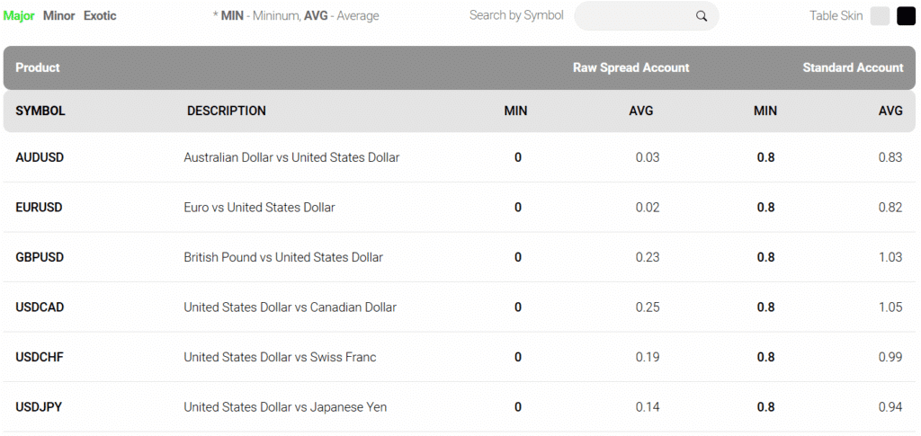Click the search magnifier icon
This screenshot has width=921, height=436.
click(702, 16)
